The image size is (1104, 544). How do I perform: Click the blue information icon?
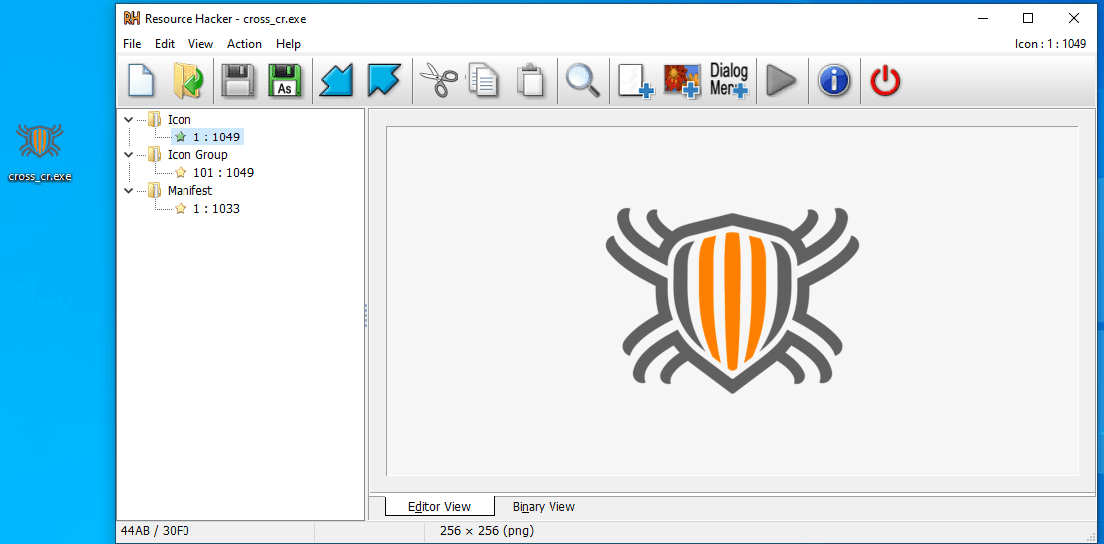coord(834,80)
